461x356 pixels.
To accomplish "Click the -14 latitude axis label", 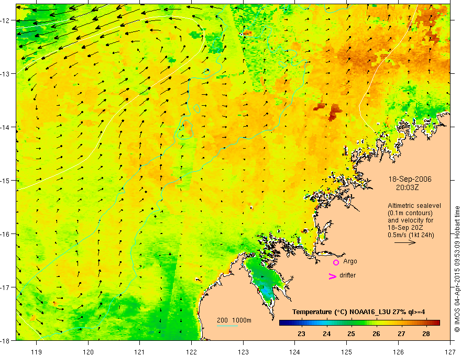I will 5,127.
